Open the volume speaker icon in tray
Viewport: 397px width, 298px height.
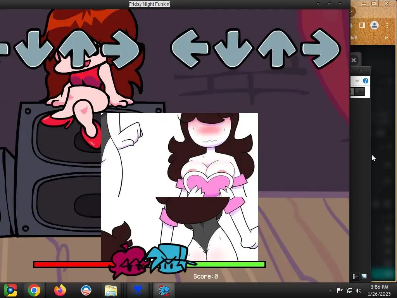pyautogui.click(x=359, y=290)
